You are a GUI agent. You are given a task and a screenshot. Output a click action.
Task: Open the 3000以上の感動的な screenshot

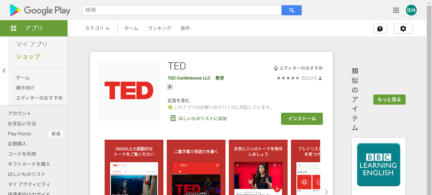coord(134,167)
